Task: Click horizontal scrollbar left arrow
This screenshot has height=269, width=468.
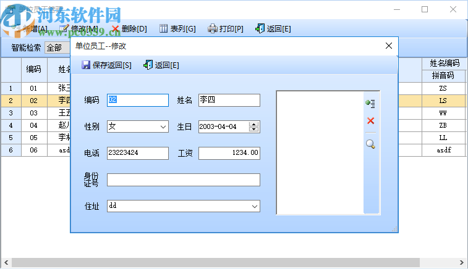Action: [x=6, y=262]
